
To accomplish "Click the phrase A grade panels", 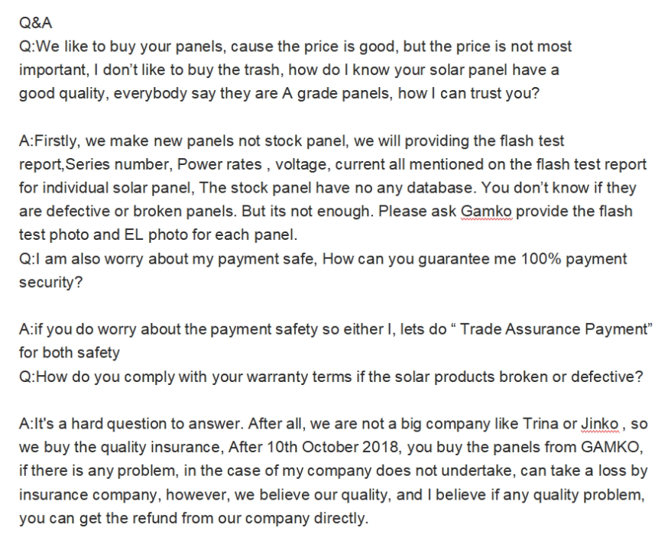I will (x=337, y=94).
